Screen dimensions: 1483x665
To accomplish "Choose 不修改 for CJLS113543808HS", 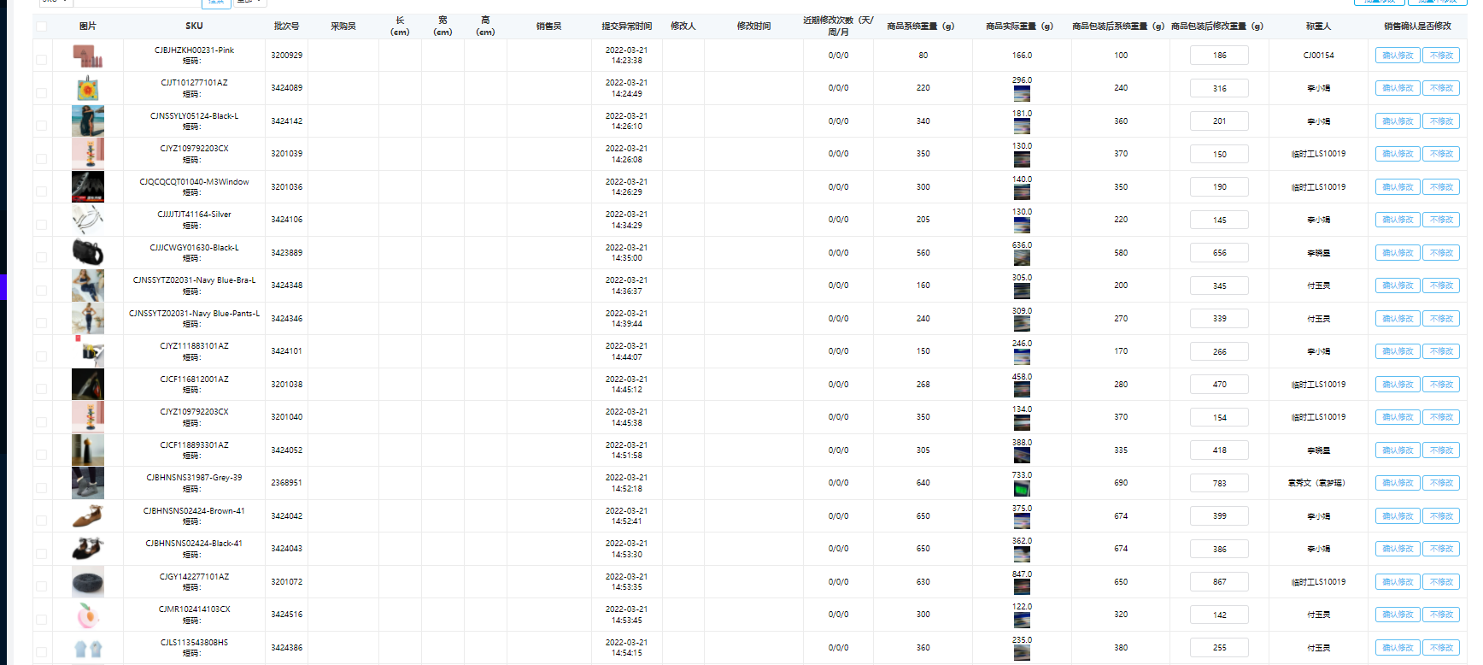I will coord(1441,648).
